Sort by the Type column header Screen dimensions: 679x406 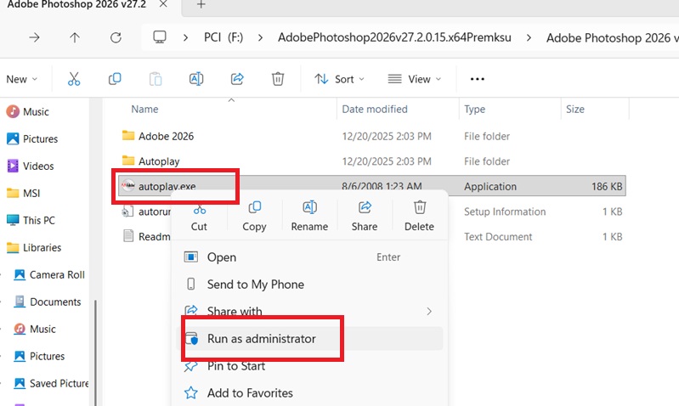point(474,109)
